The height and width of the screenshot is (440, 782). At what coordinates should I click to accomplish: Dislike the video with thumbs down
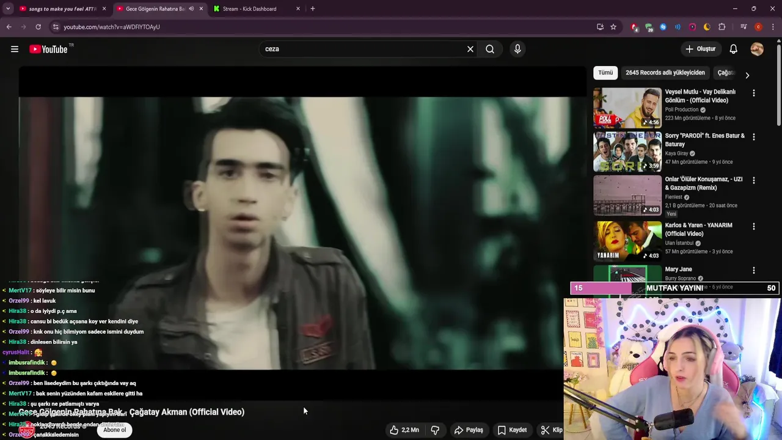(435, 430)
